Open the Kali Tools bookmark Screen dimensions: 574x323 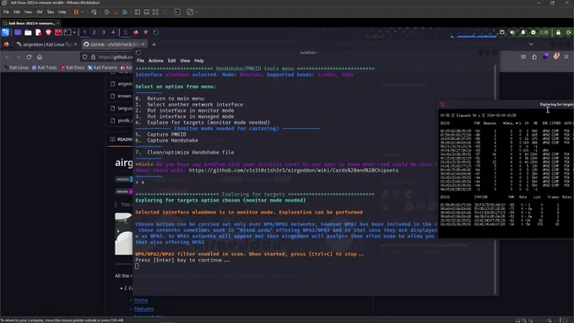click(x=44, y=67)
